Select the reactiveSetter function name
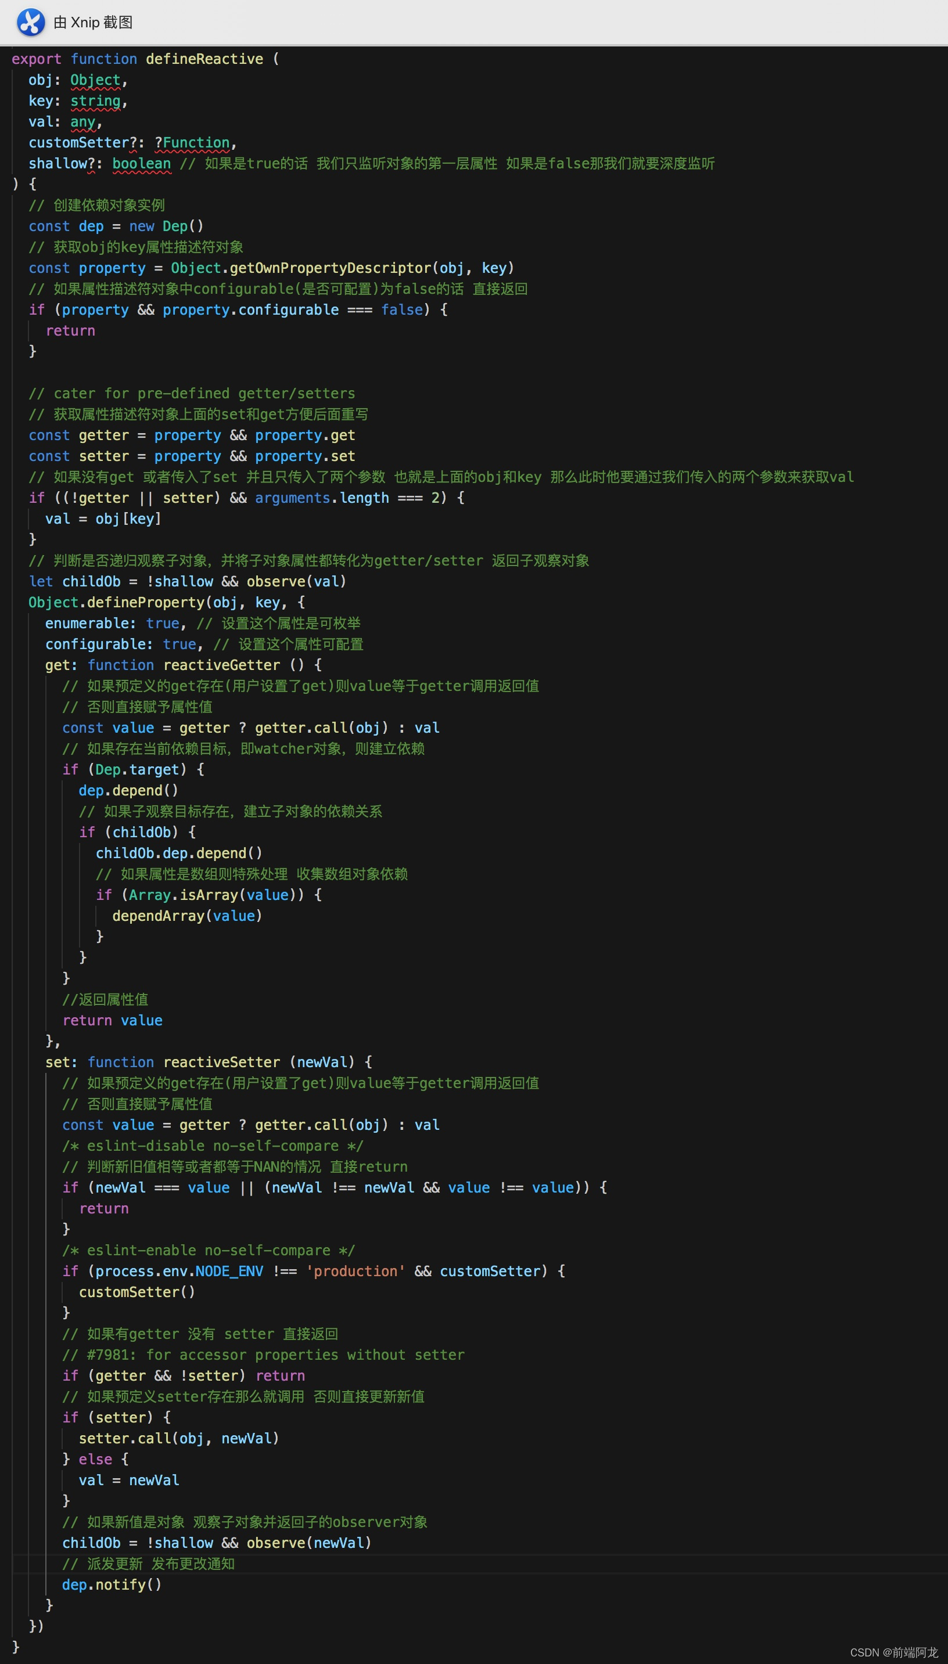This screenshot has width=948, height=1664. (222, 1061)
